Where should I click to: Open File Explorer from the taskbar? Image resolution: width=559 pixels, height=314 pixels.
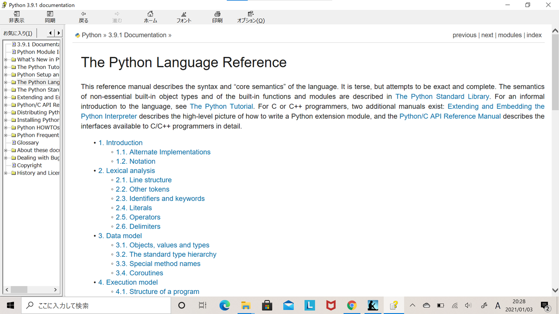[x=246, y=305]
